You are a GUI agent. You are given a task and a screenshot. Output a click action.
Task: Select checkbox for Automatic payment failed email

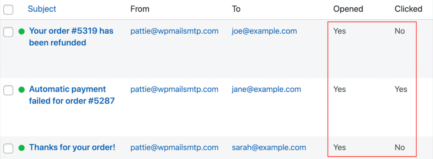(x=8, y=90)
